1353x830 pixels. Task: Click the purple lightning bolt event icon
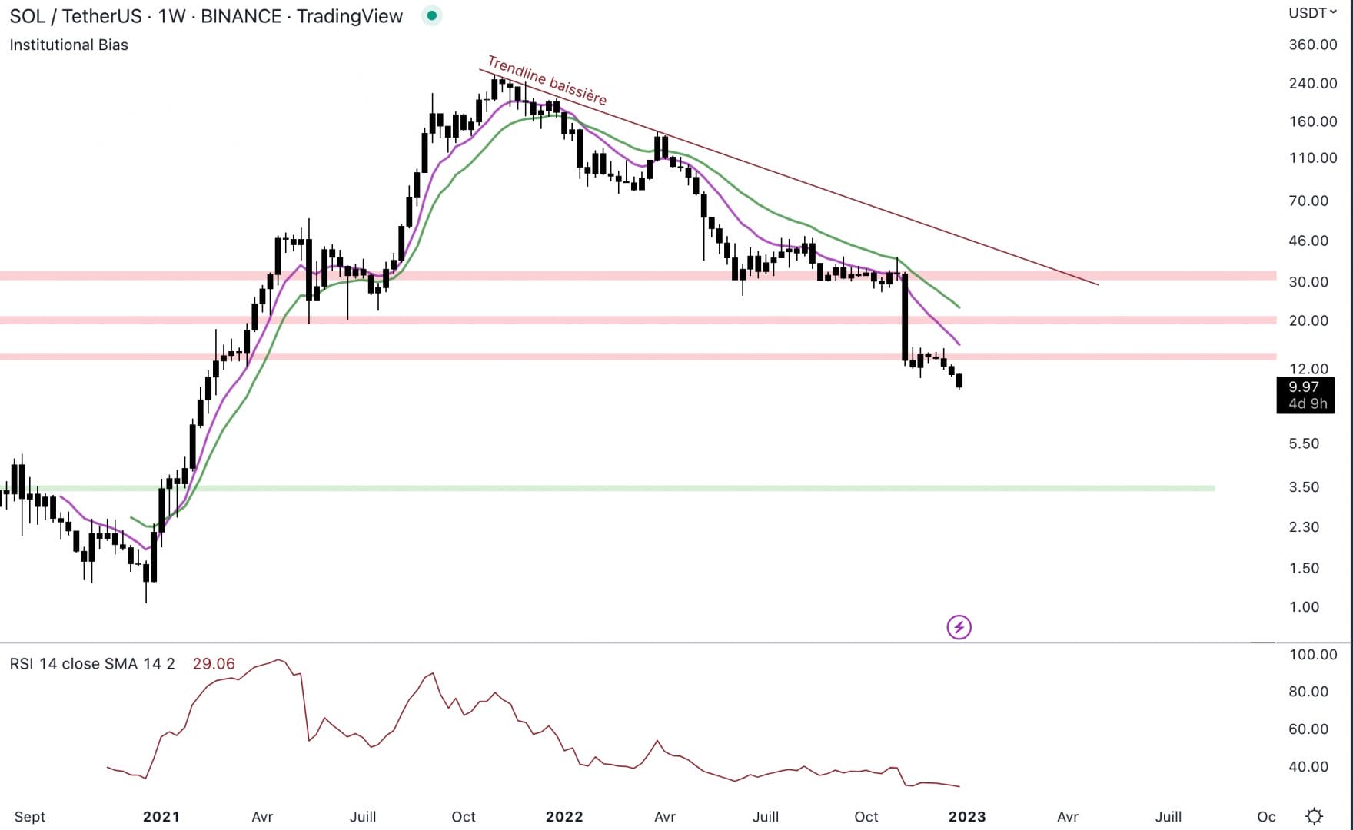pyautogui.click(x=959, y=627)
